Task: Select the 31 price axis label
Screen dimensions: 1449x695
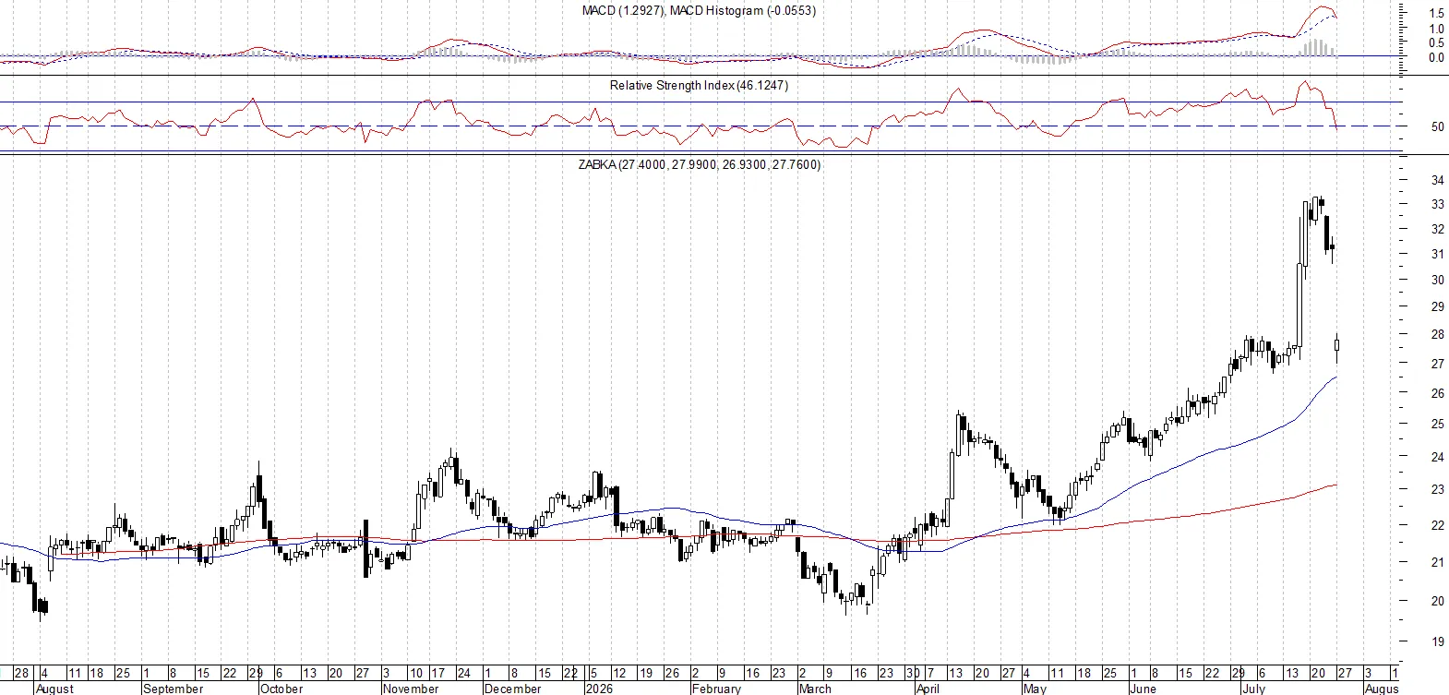Action: (x=1437, y=254)
